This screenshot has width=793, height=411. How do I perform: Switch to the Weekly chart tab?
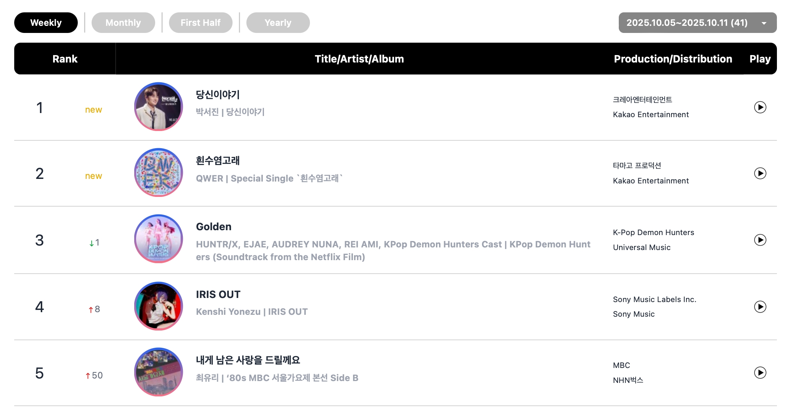point(46,23)
